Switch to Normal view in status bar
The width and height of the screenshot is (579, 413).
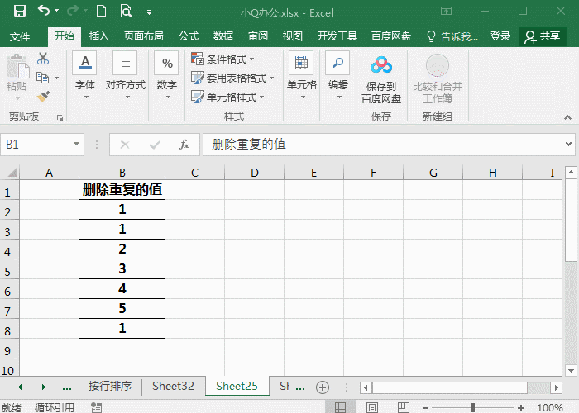(339, 407)
